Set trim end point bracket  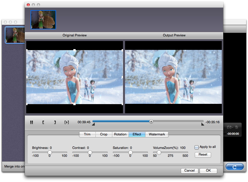click(x=55, y=122)
